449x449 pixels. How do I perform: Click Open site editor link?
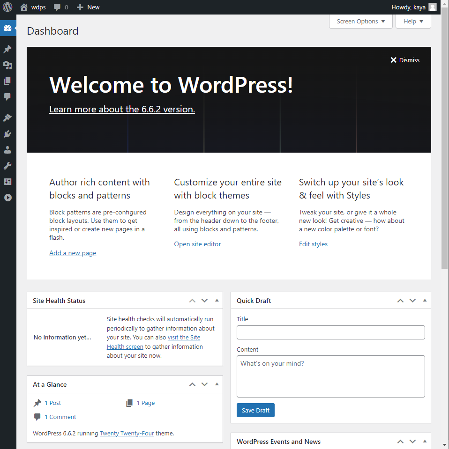point(197,244)
